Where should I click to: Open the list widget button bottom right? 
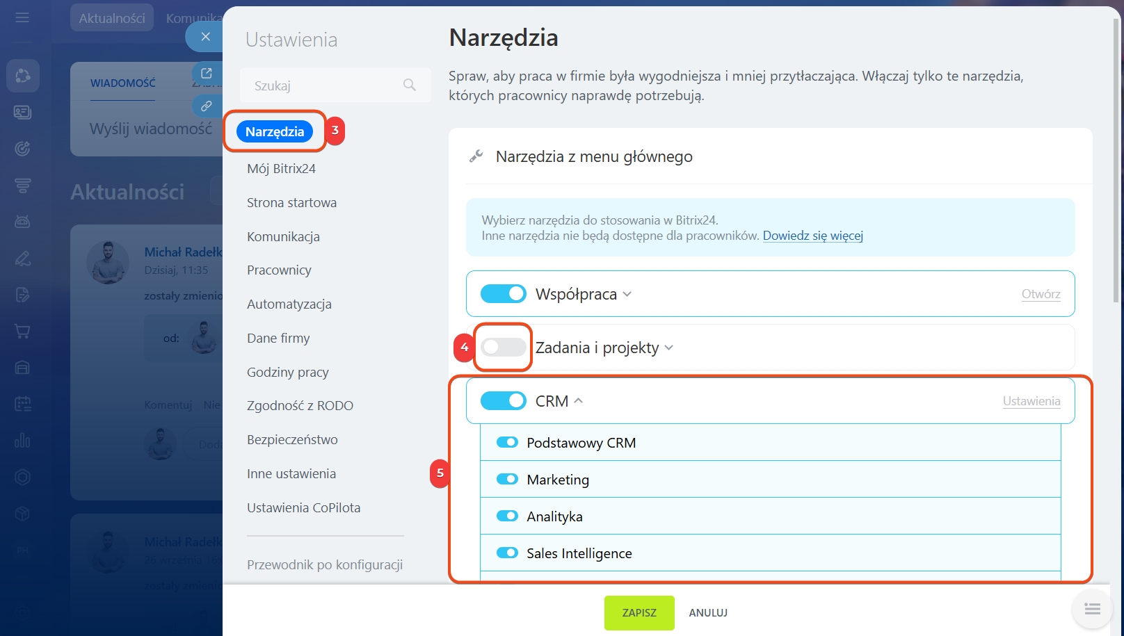[x=1092, y=609]
